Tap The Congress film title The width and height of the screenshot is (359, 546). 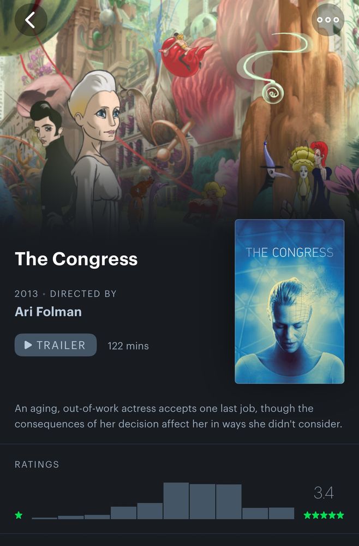point(76,259)
